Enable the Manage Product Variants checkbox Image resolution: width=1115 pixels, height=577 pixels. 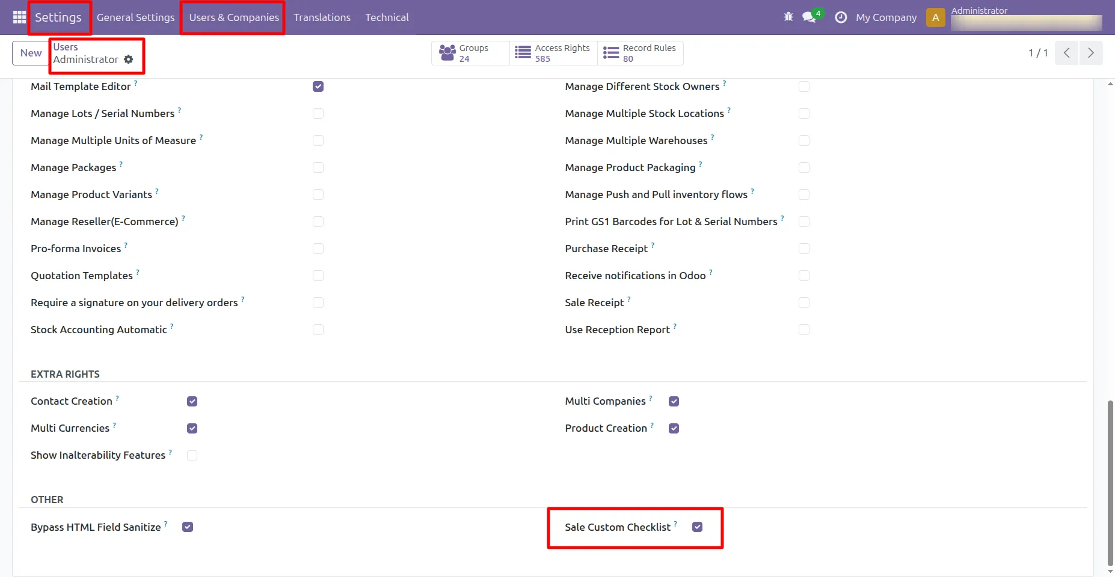coord(318,195)
